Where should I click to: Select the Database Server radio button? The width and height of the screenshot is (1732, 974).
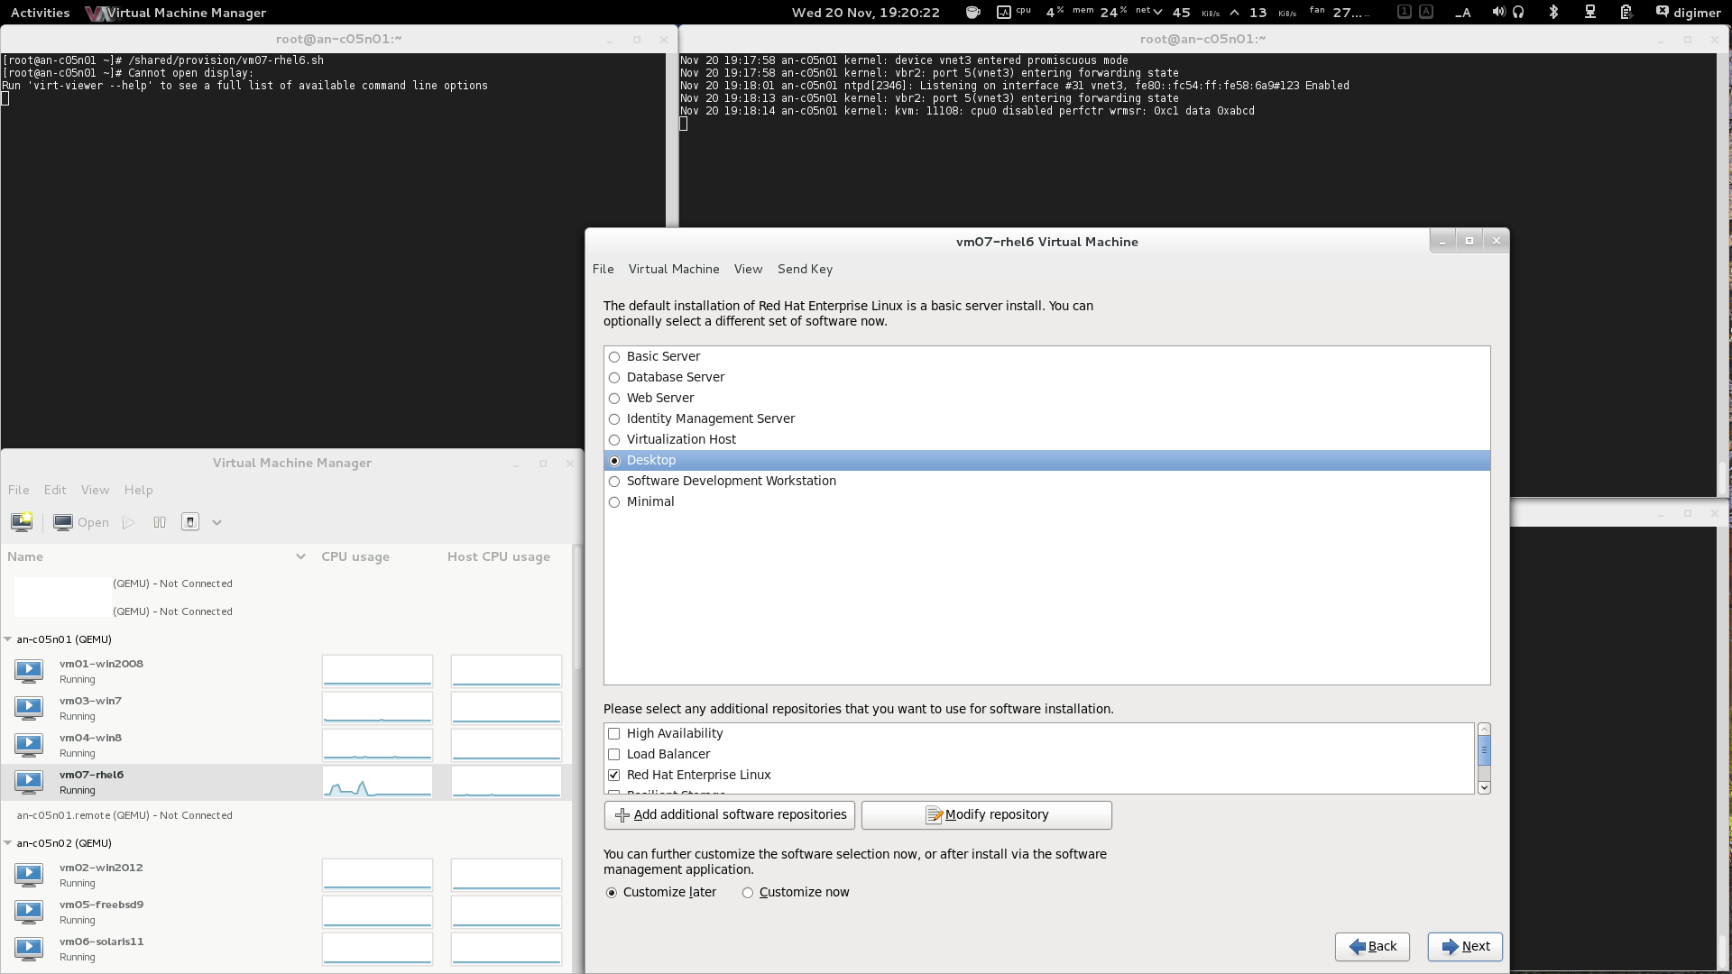click(x=614, y=378)
